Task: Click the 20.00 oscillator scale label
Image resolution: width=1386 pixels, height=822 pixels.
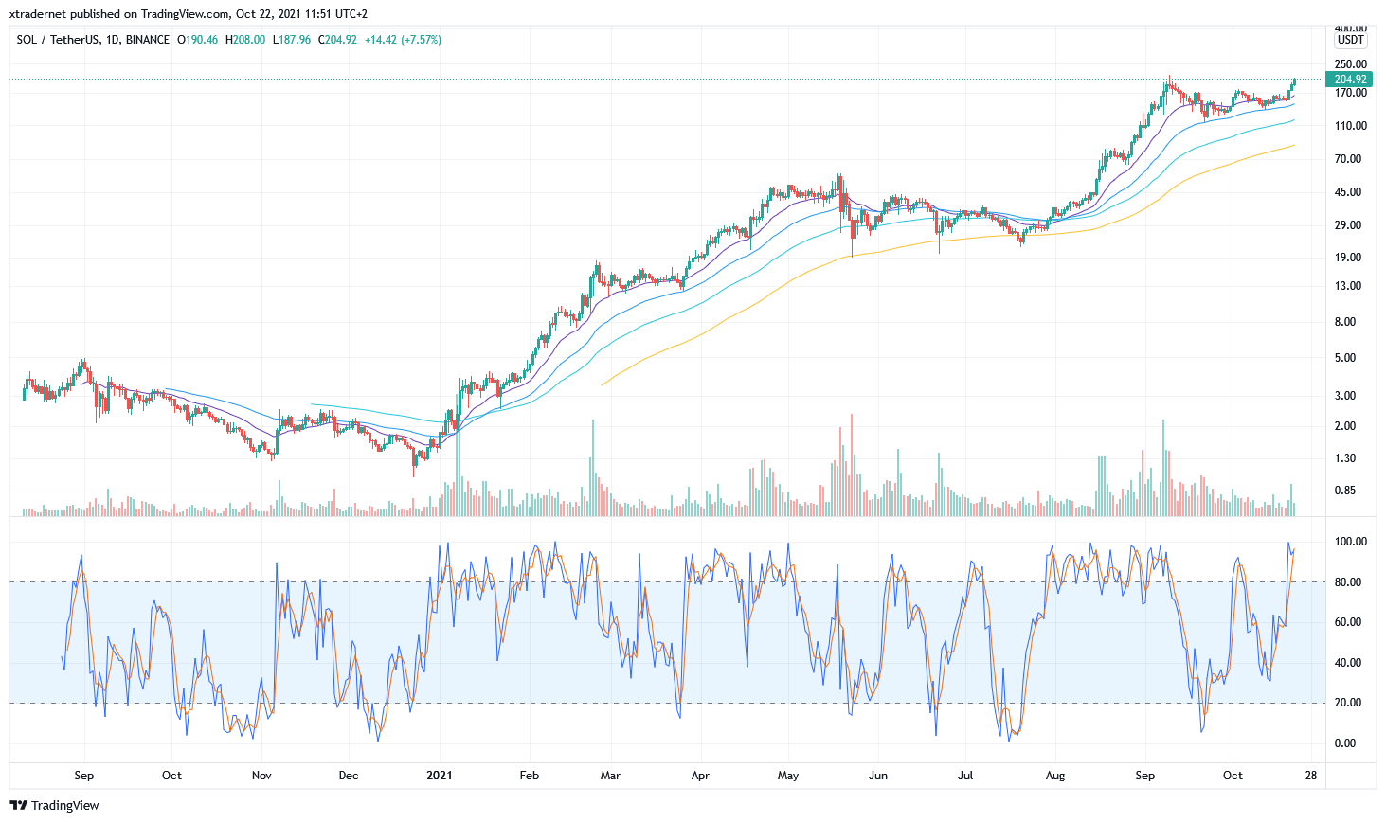Action: [1347, 703]
